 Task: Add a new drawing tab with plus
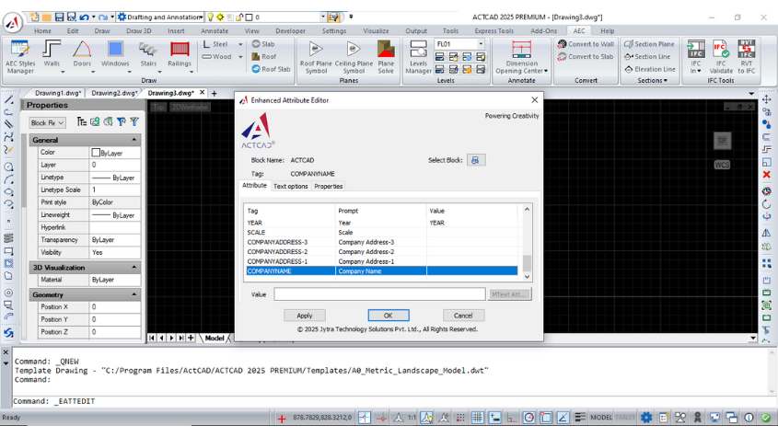coord(215,93)
